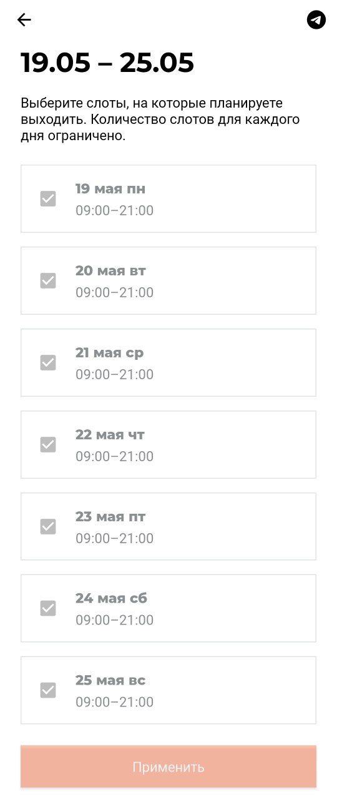Uncheck the 24 мая сб slot checkbox
Viewport: 337px width, 801px height.
click(48, 608)
